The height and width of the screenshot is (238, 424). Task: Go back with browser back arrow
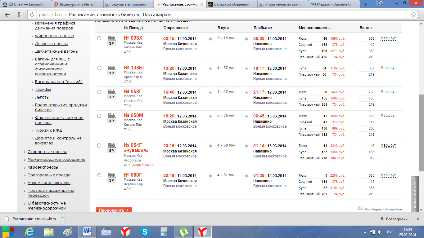(7, 15)
